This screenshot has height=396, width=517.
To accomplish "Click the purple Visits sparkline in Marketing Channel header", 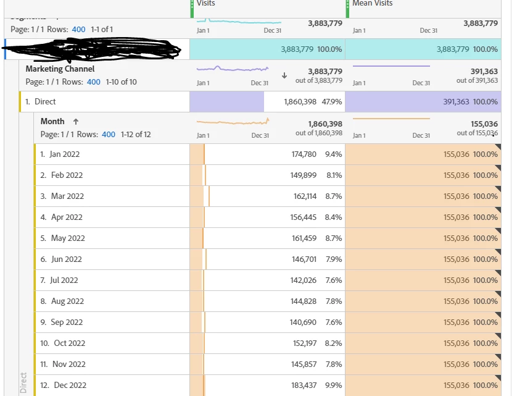I will [233, 69].
